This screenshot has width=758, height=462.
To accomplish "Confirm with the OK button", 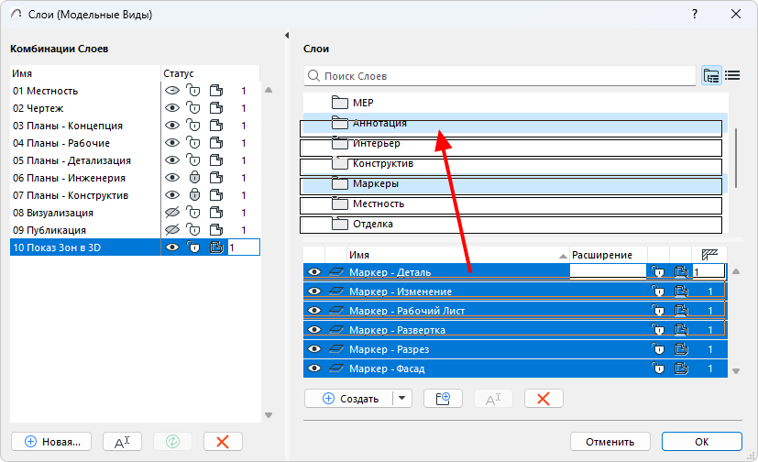I will (702, 442).
